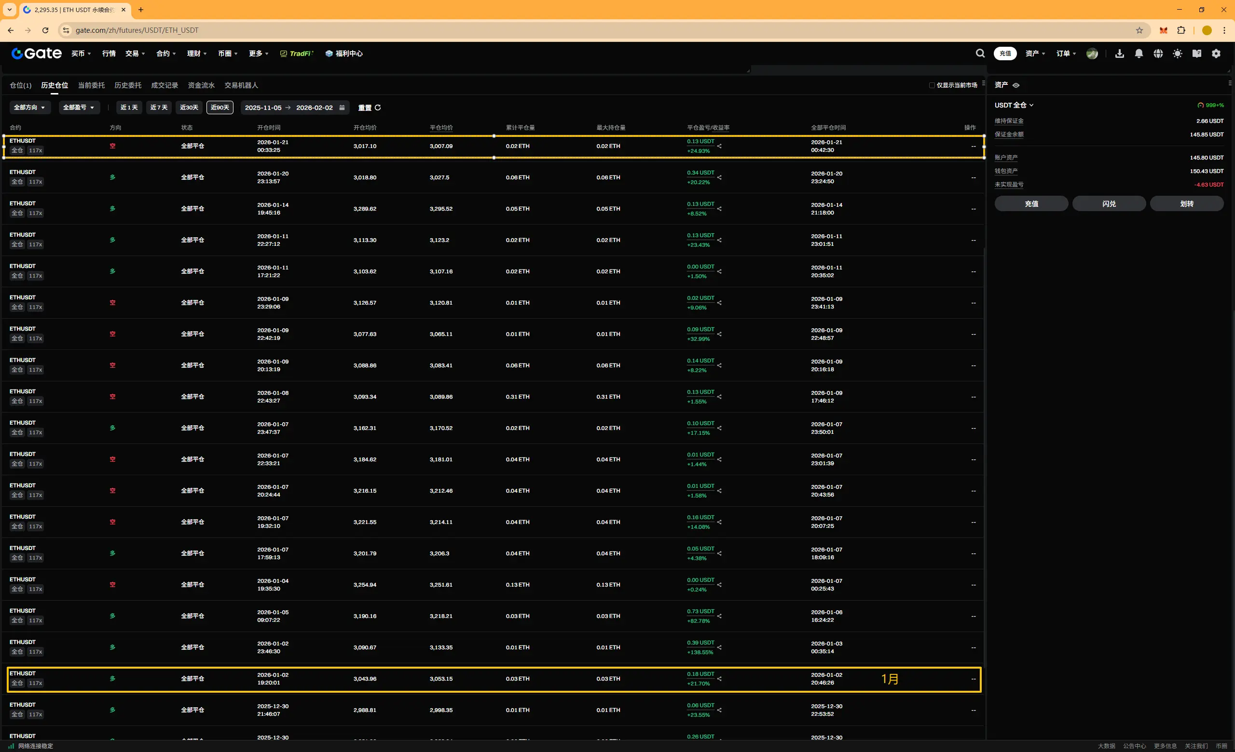Open calendar icon in date range

click(x=342, y=107)
